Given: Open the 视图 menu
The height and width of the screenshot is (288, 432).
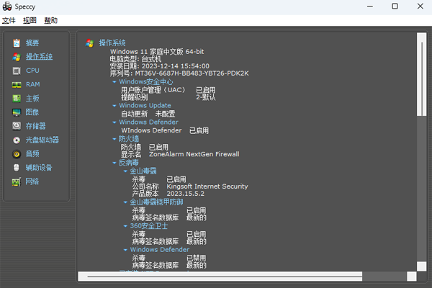Looking at the screenshot, I should click(x=30, y=20).
